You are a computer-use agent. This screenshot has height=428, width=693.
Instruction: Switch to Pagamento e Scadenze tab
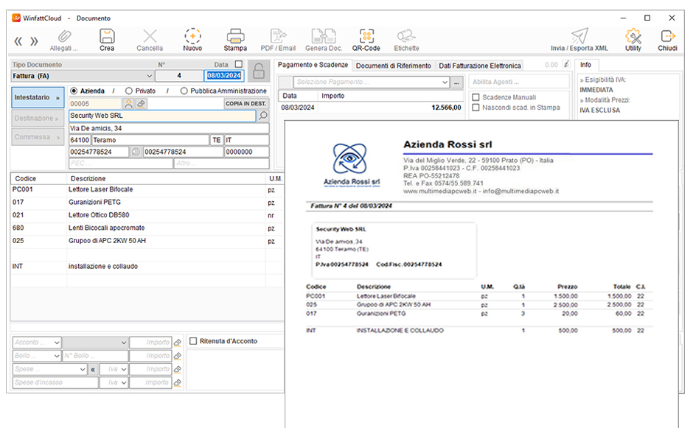[313, 65]
